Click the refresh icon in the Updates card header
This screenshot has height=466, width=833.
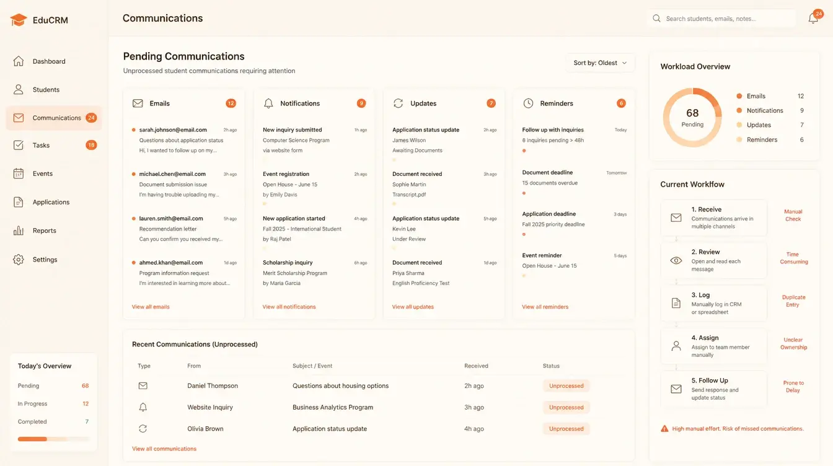[398, 103]
